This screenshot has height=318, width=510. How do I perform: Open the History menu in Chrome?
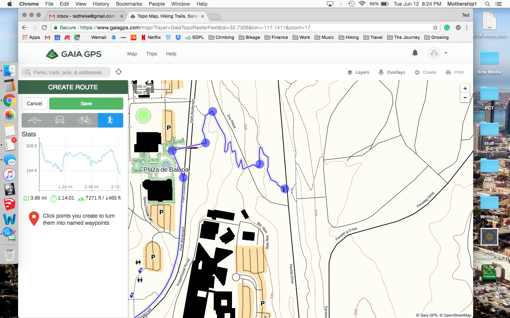[x=101, y=4]
